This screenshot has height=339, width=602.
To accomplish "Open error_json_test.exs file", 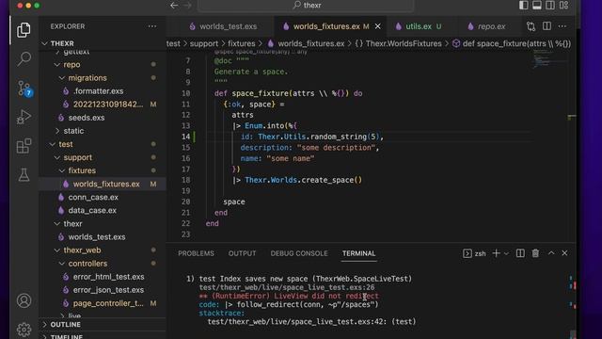I will click(108, 290).
